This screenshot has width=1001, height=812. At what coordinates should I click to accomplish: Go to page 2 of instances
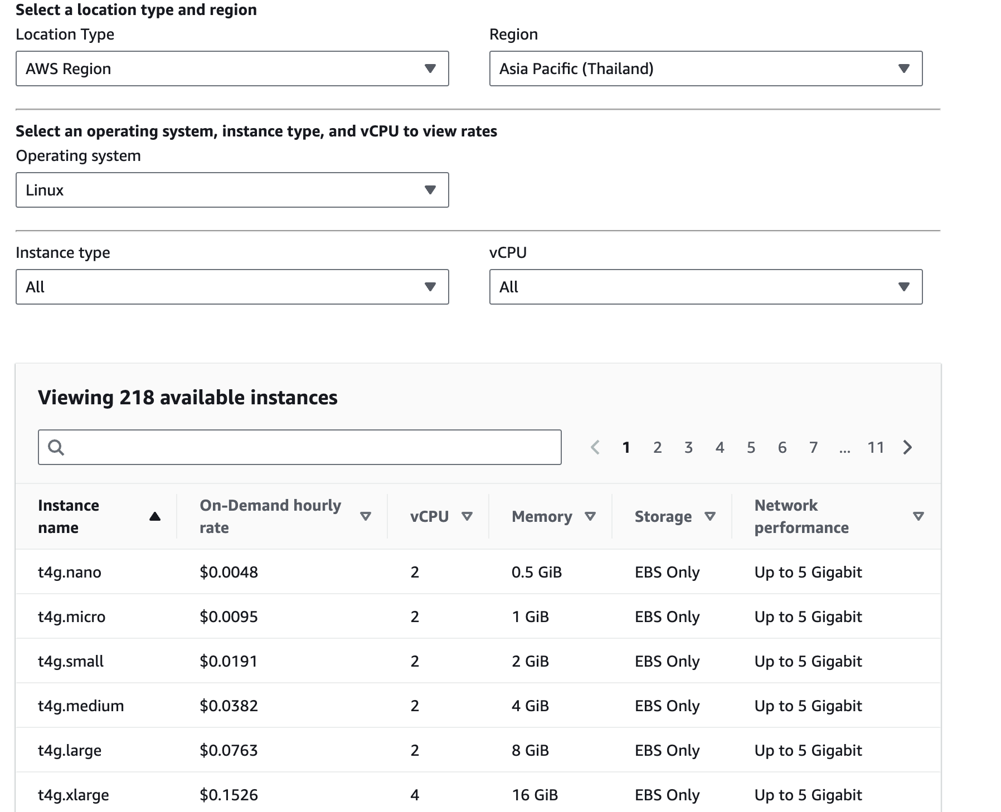coord(657,447)
